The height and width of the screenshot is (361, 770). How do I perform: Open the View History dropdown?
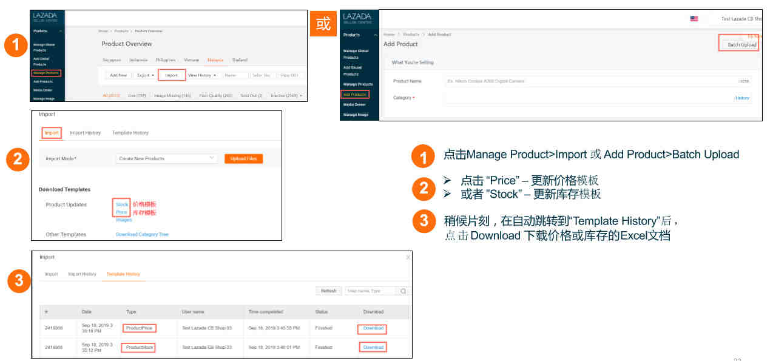coord(202,75)
